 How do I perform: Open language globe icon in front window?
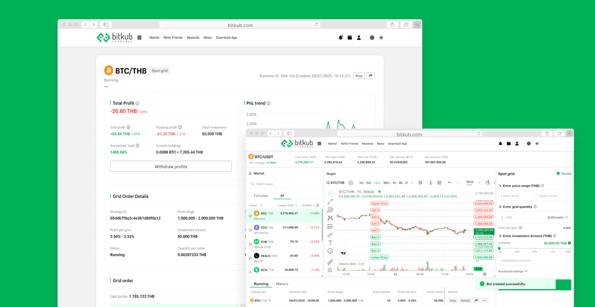coord(529,143)
